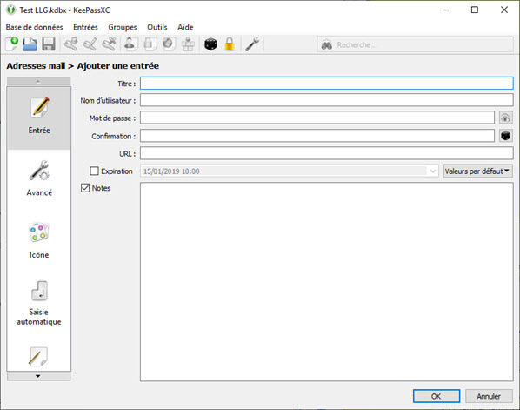
Task: Confirm the entry with the OK button
Action: (437, 396)
